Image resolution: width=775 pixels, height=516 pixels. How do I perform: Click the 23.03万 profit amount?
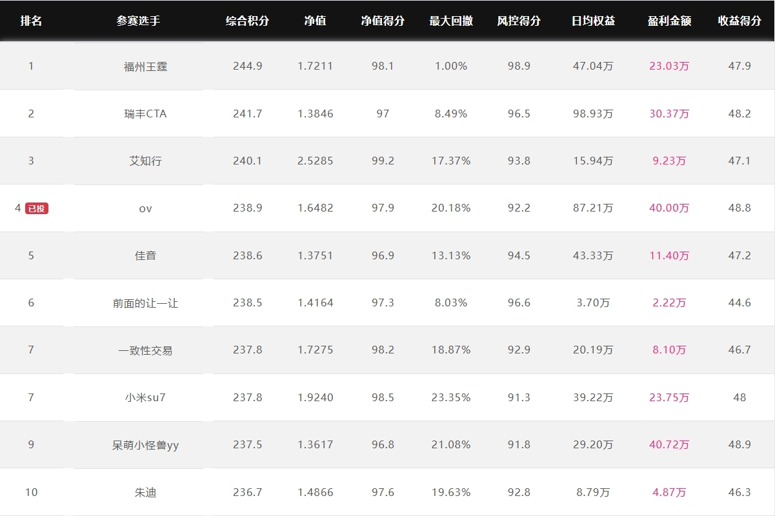pos(669,66)
